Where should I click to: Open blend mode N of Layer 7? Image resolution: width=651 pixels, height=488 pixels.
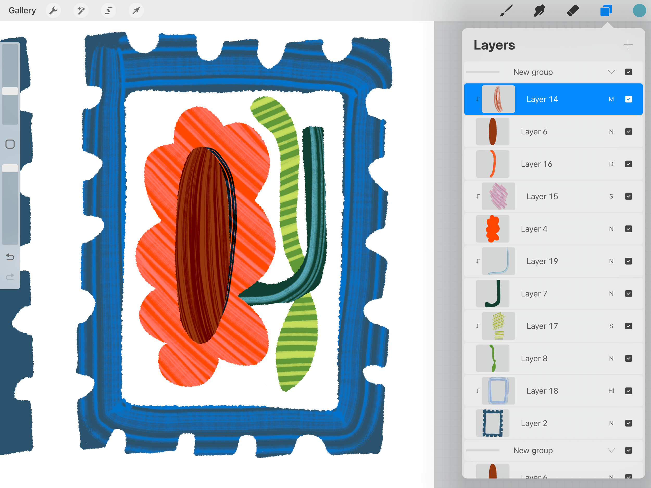click(x=611, y=293)
